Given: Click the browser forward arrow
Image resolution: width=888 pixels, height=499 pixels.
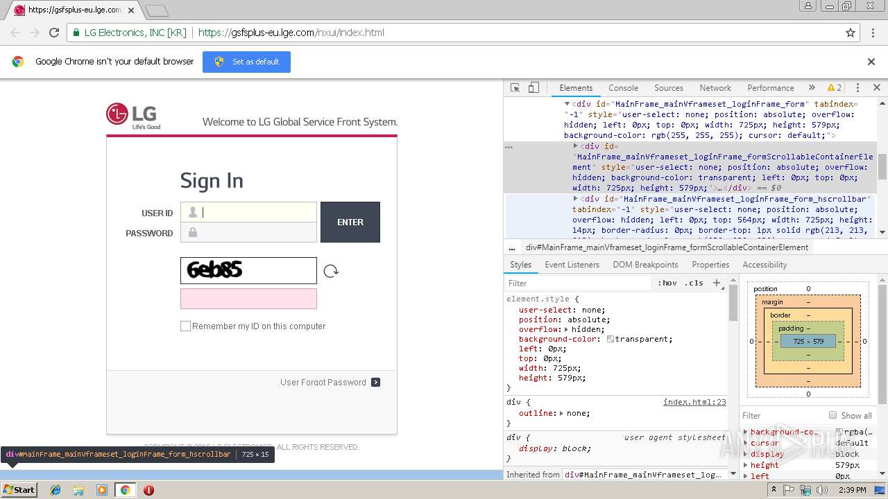Looking at the screenshot, I should pyautogui.click(x=35, y=33).
